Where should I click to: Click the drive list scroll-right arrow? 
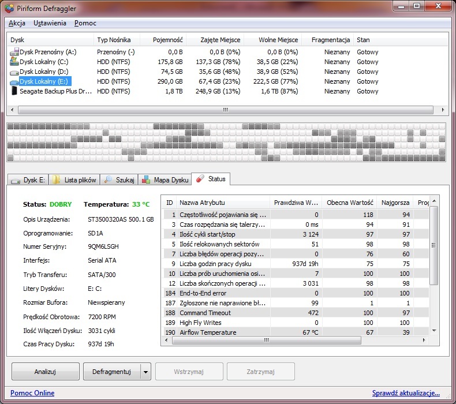(443, 110)
